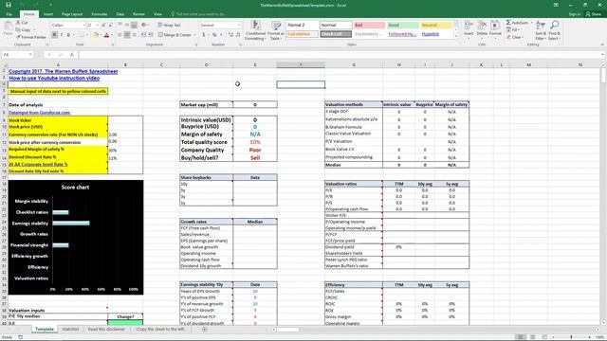
Task: Open Find & Select menu
Action: [554, 30]
